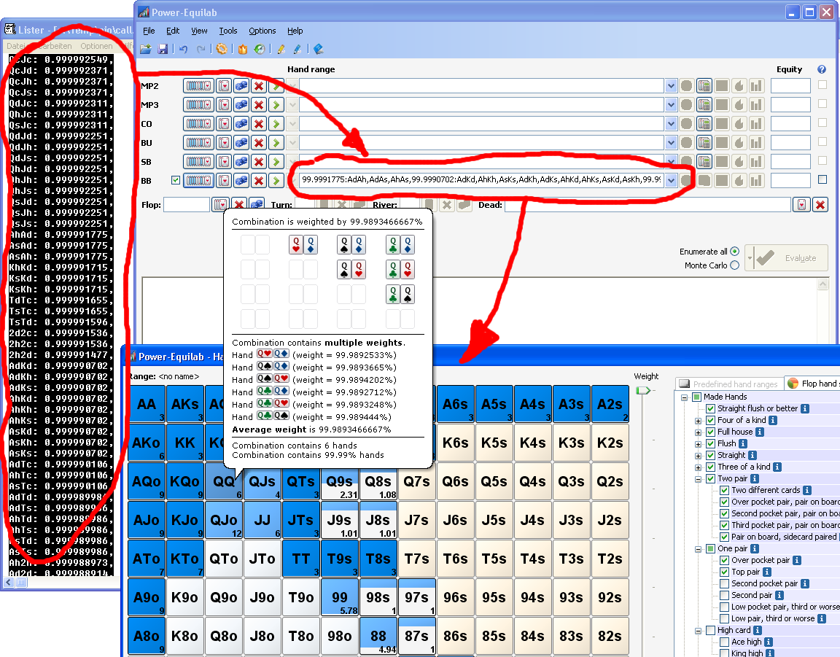
Task: Clear the BU hand range with the red X
Action: pos(259,143)
